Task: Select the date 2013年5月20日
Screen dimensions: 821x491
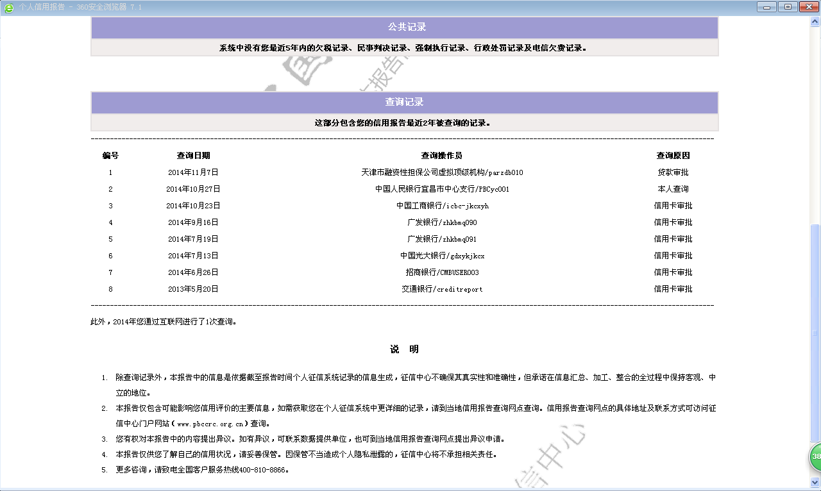Action: click(x=193, y=289)
